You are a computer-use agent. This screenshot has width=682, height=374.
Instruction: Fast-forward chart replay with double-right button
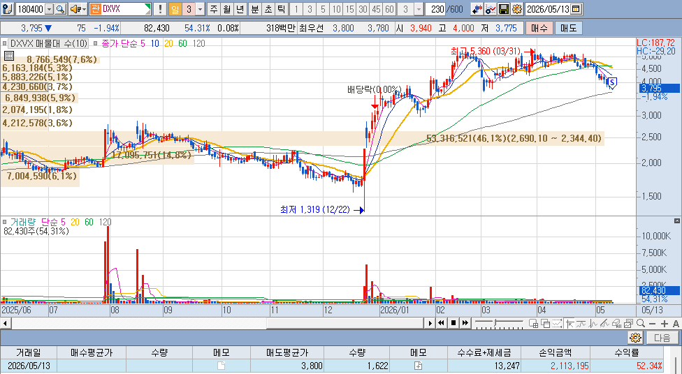point(465,323)
